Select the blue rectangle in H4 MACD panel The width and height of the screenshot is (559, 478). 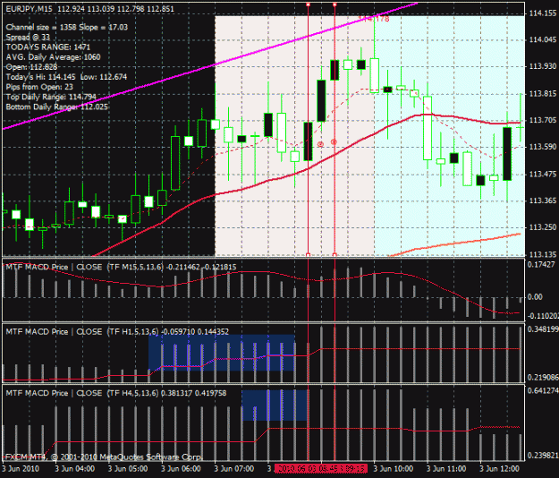[275, 405]
